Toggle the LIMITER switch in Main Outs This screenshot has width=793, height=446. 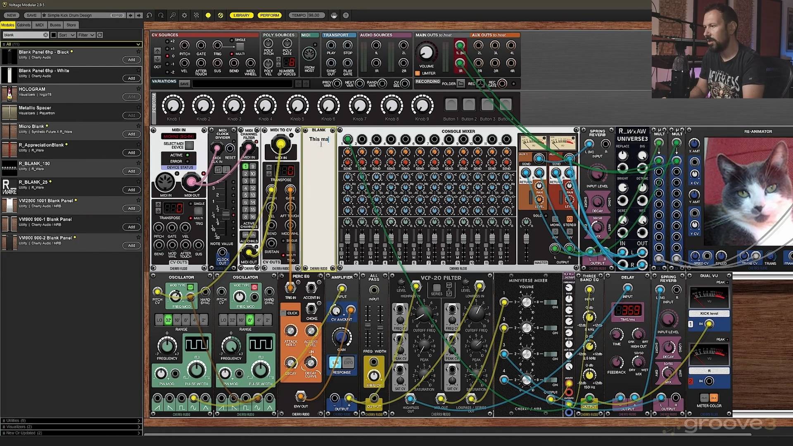click(x=418, y=73)
